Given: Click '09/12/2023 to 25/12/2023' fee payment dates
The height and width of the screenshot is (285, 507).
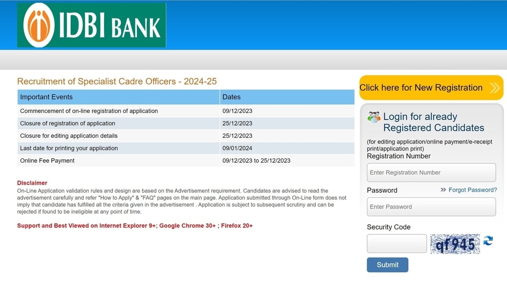Looking at the screenshot, I should pyautogui.click(x=257, y=160).
